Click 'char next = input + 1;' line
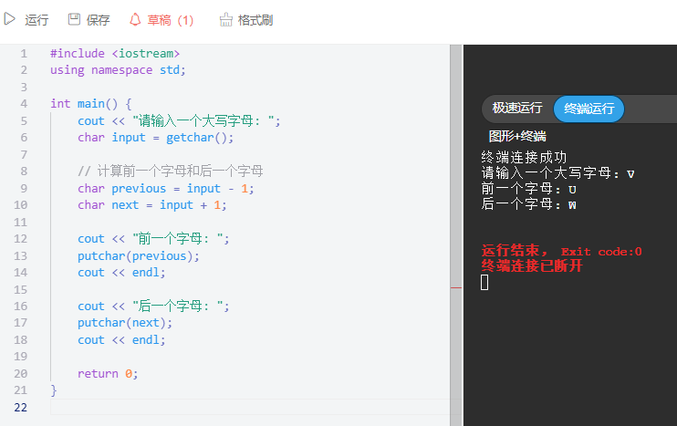The width and height of the screenshot is (677, 426). [x=152, y=205]
